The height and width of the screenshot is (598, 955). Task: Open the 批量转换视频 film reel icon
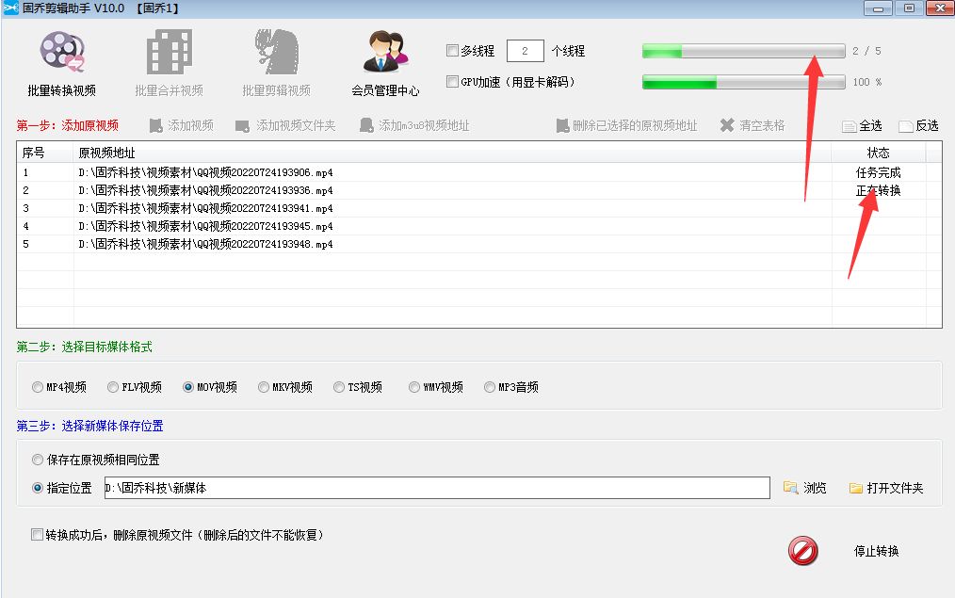pos(61,52)
